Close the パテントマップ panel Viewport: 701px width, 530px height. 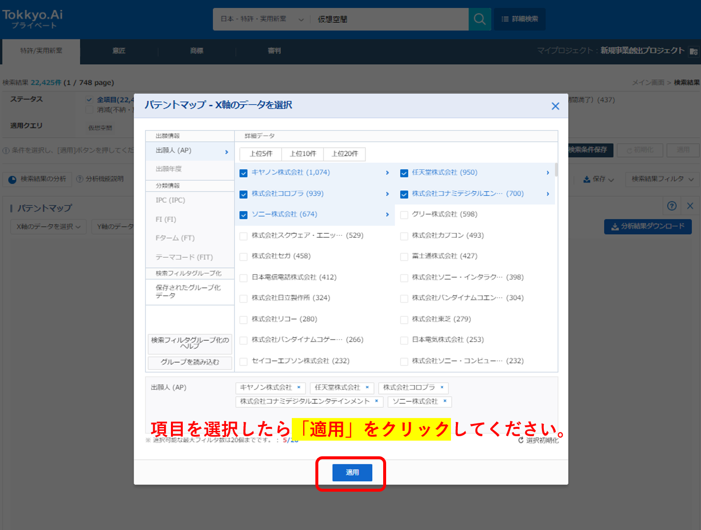click(x=690, y=206)
